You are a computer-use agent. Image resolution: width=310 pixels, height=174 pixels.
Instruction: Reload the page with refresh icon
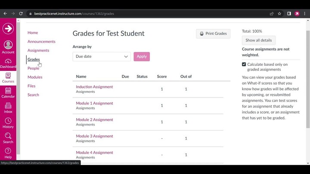(x=21, y=14)
